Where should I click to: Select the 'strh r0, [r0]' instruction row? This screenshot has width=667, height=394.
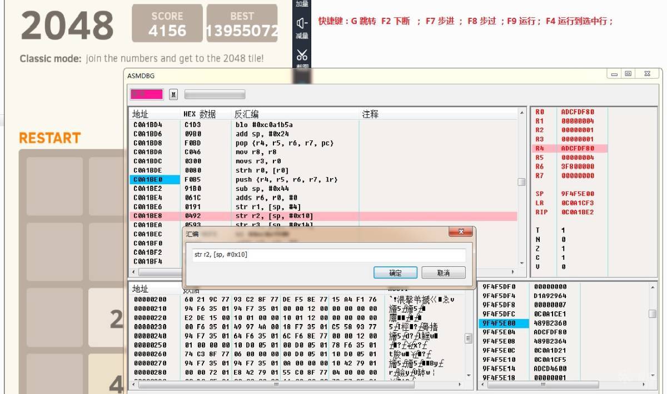[x=323, y=170]
